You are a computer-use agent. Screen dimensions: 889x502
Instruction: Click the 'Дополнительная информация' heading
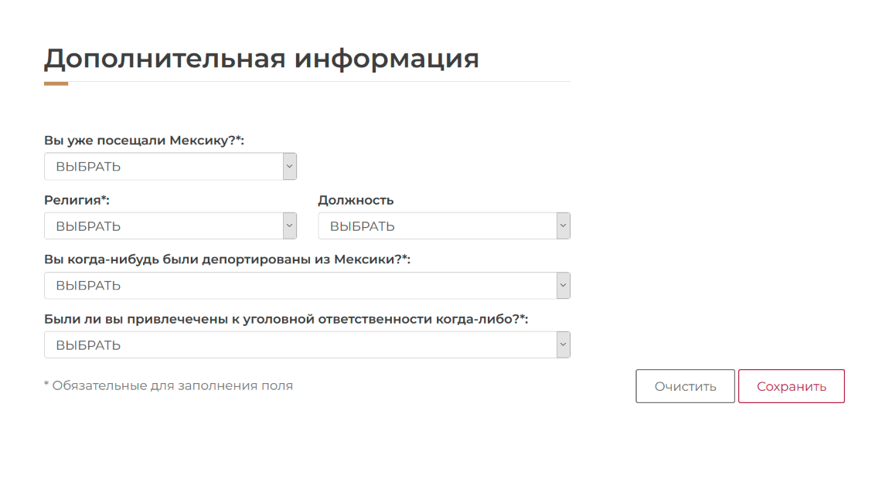[x=261, y=59]
